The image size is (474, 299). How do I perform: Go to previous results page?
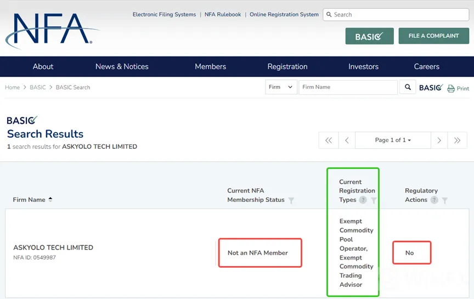tap(347, 140)
